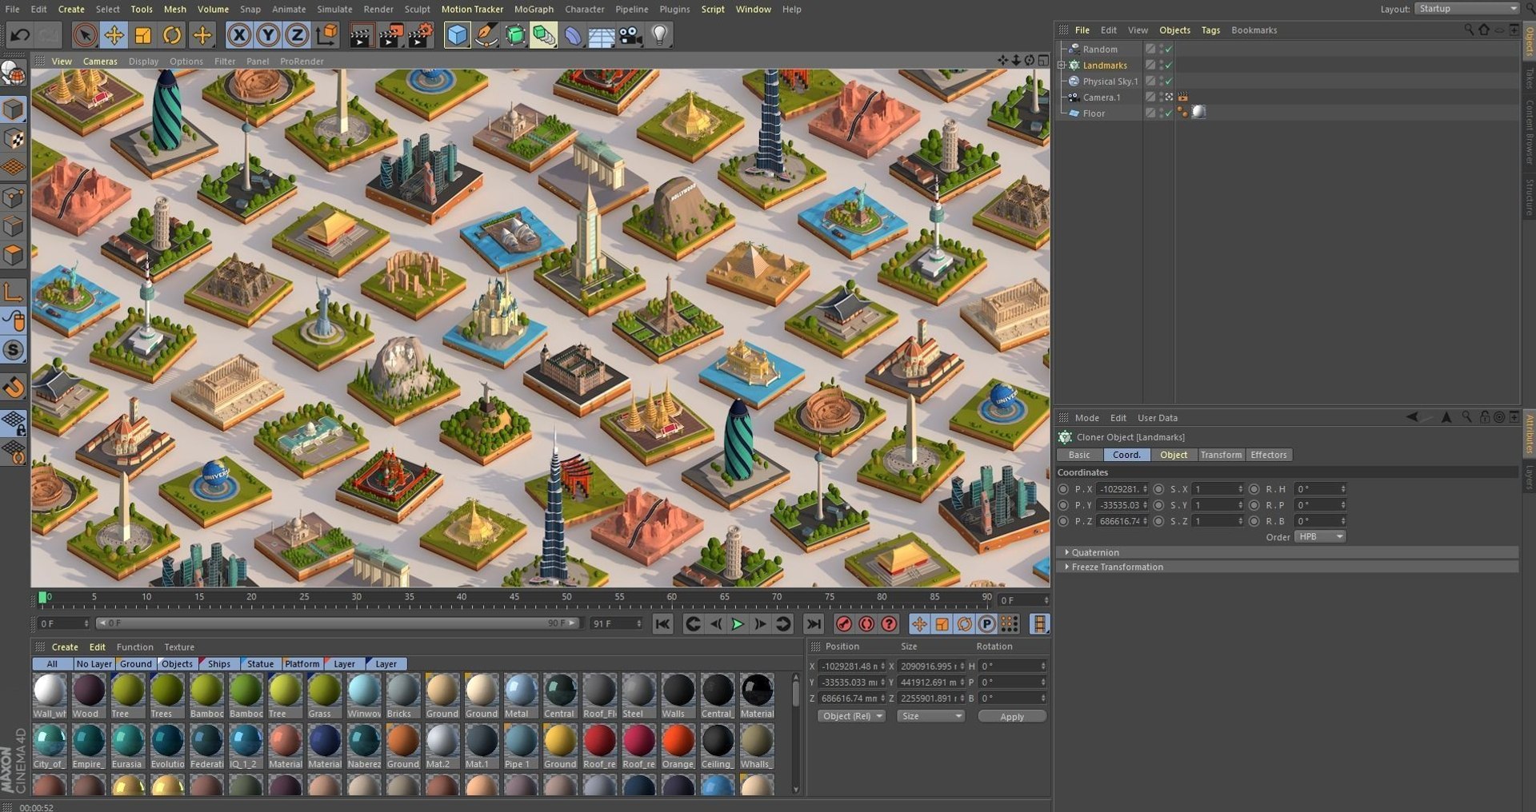Open the MoGraph menu
This screenshot has width=1536, height=812.
(534, 9)
